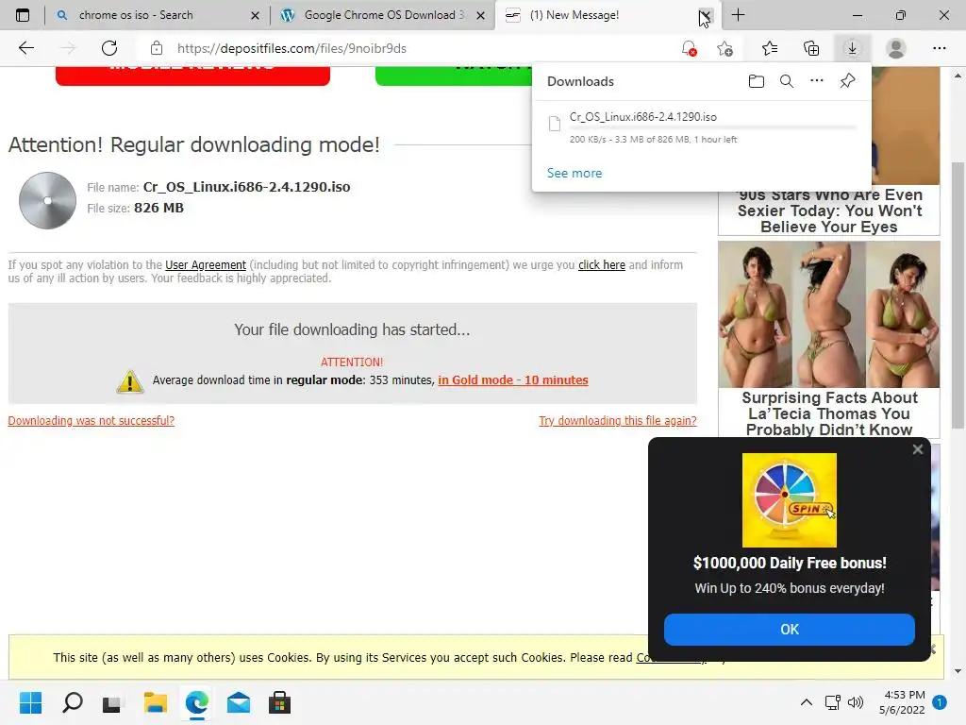Open Collections in toolbar
Screen dimensions: 966x725
(x=811, y=48)
